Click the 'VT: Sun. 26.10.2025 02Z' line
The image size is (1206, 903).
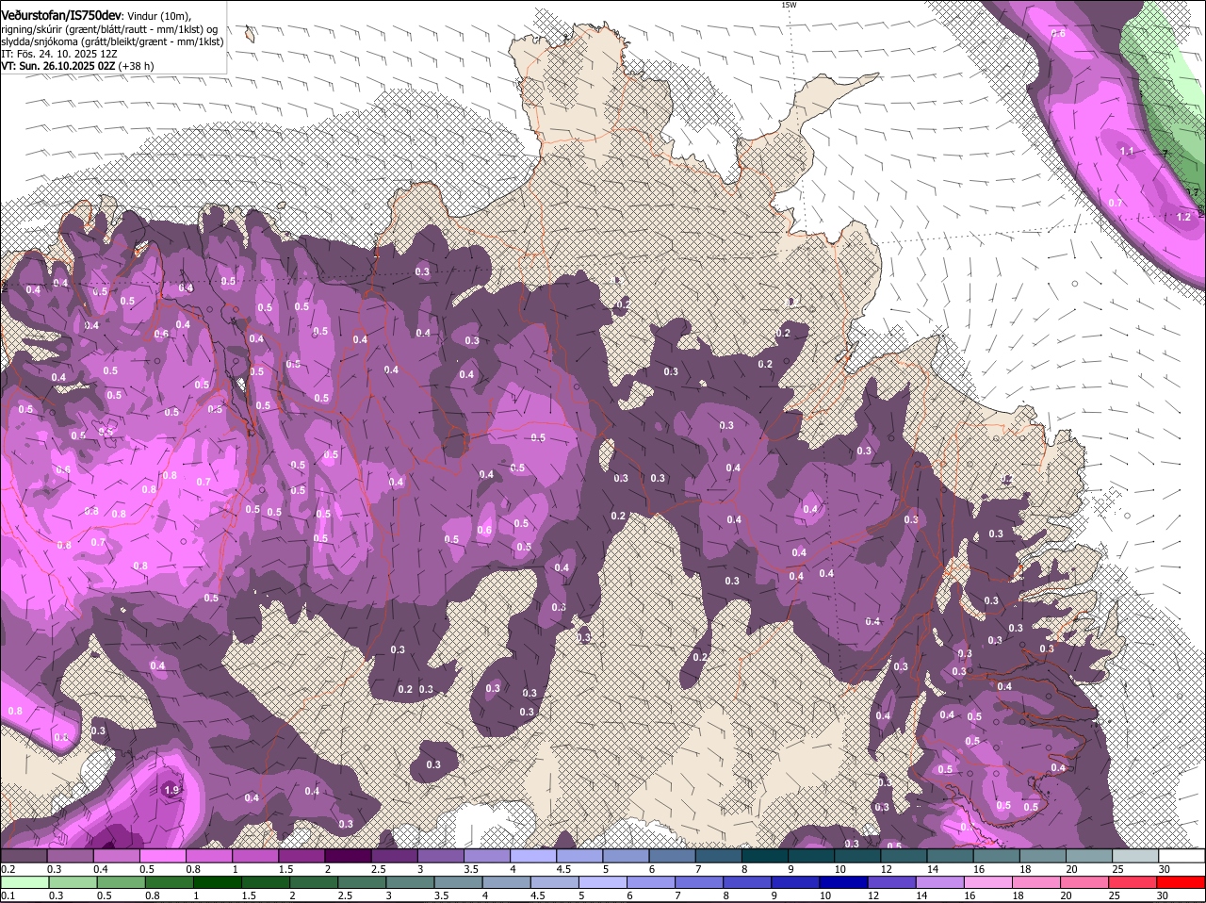[x=58, y=66]
